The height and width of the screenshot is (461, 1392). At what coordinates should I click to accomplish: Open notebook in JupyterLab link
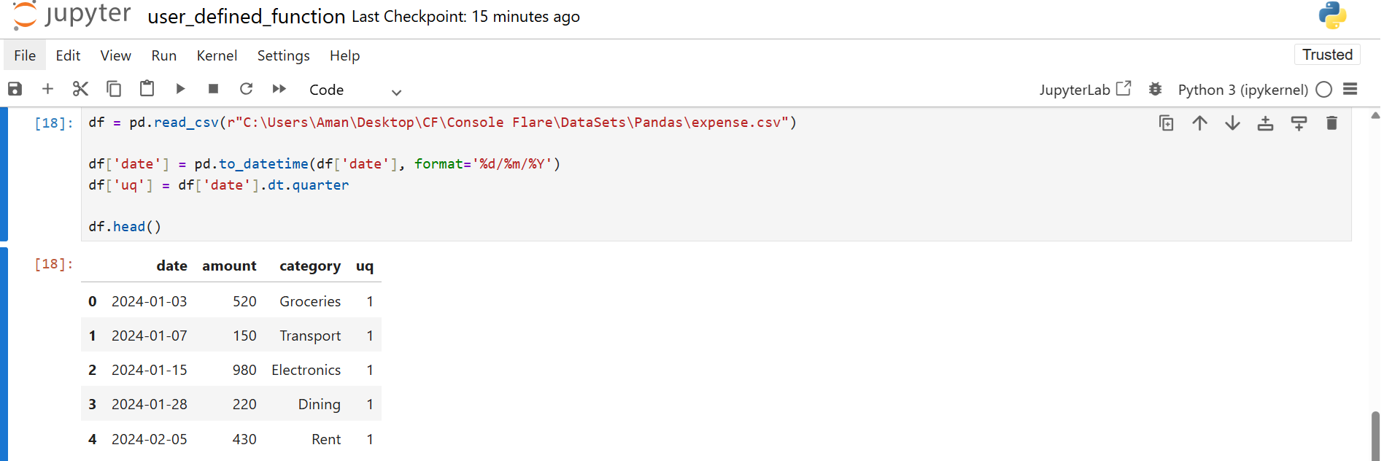[x=1084, y=89]
